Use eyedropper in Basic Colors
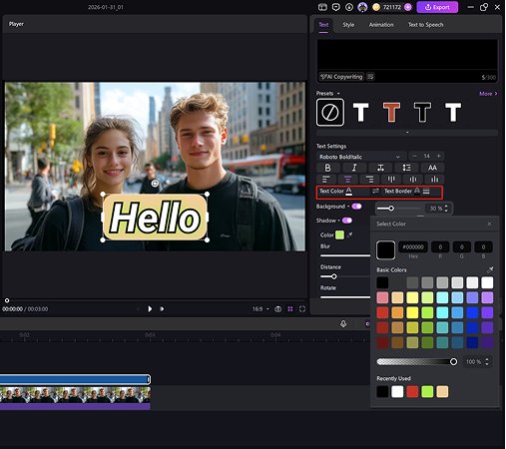Screen dimensions: 506x449 click(x=490, y=269)
